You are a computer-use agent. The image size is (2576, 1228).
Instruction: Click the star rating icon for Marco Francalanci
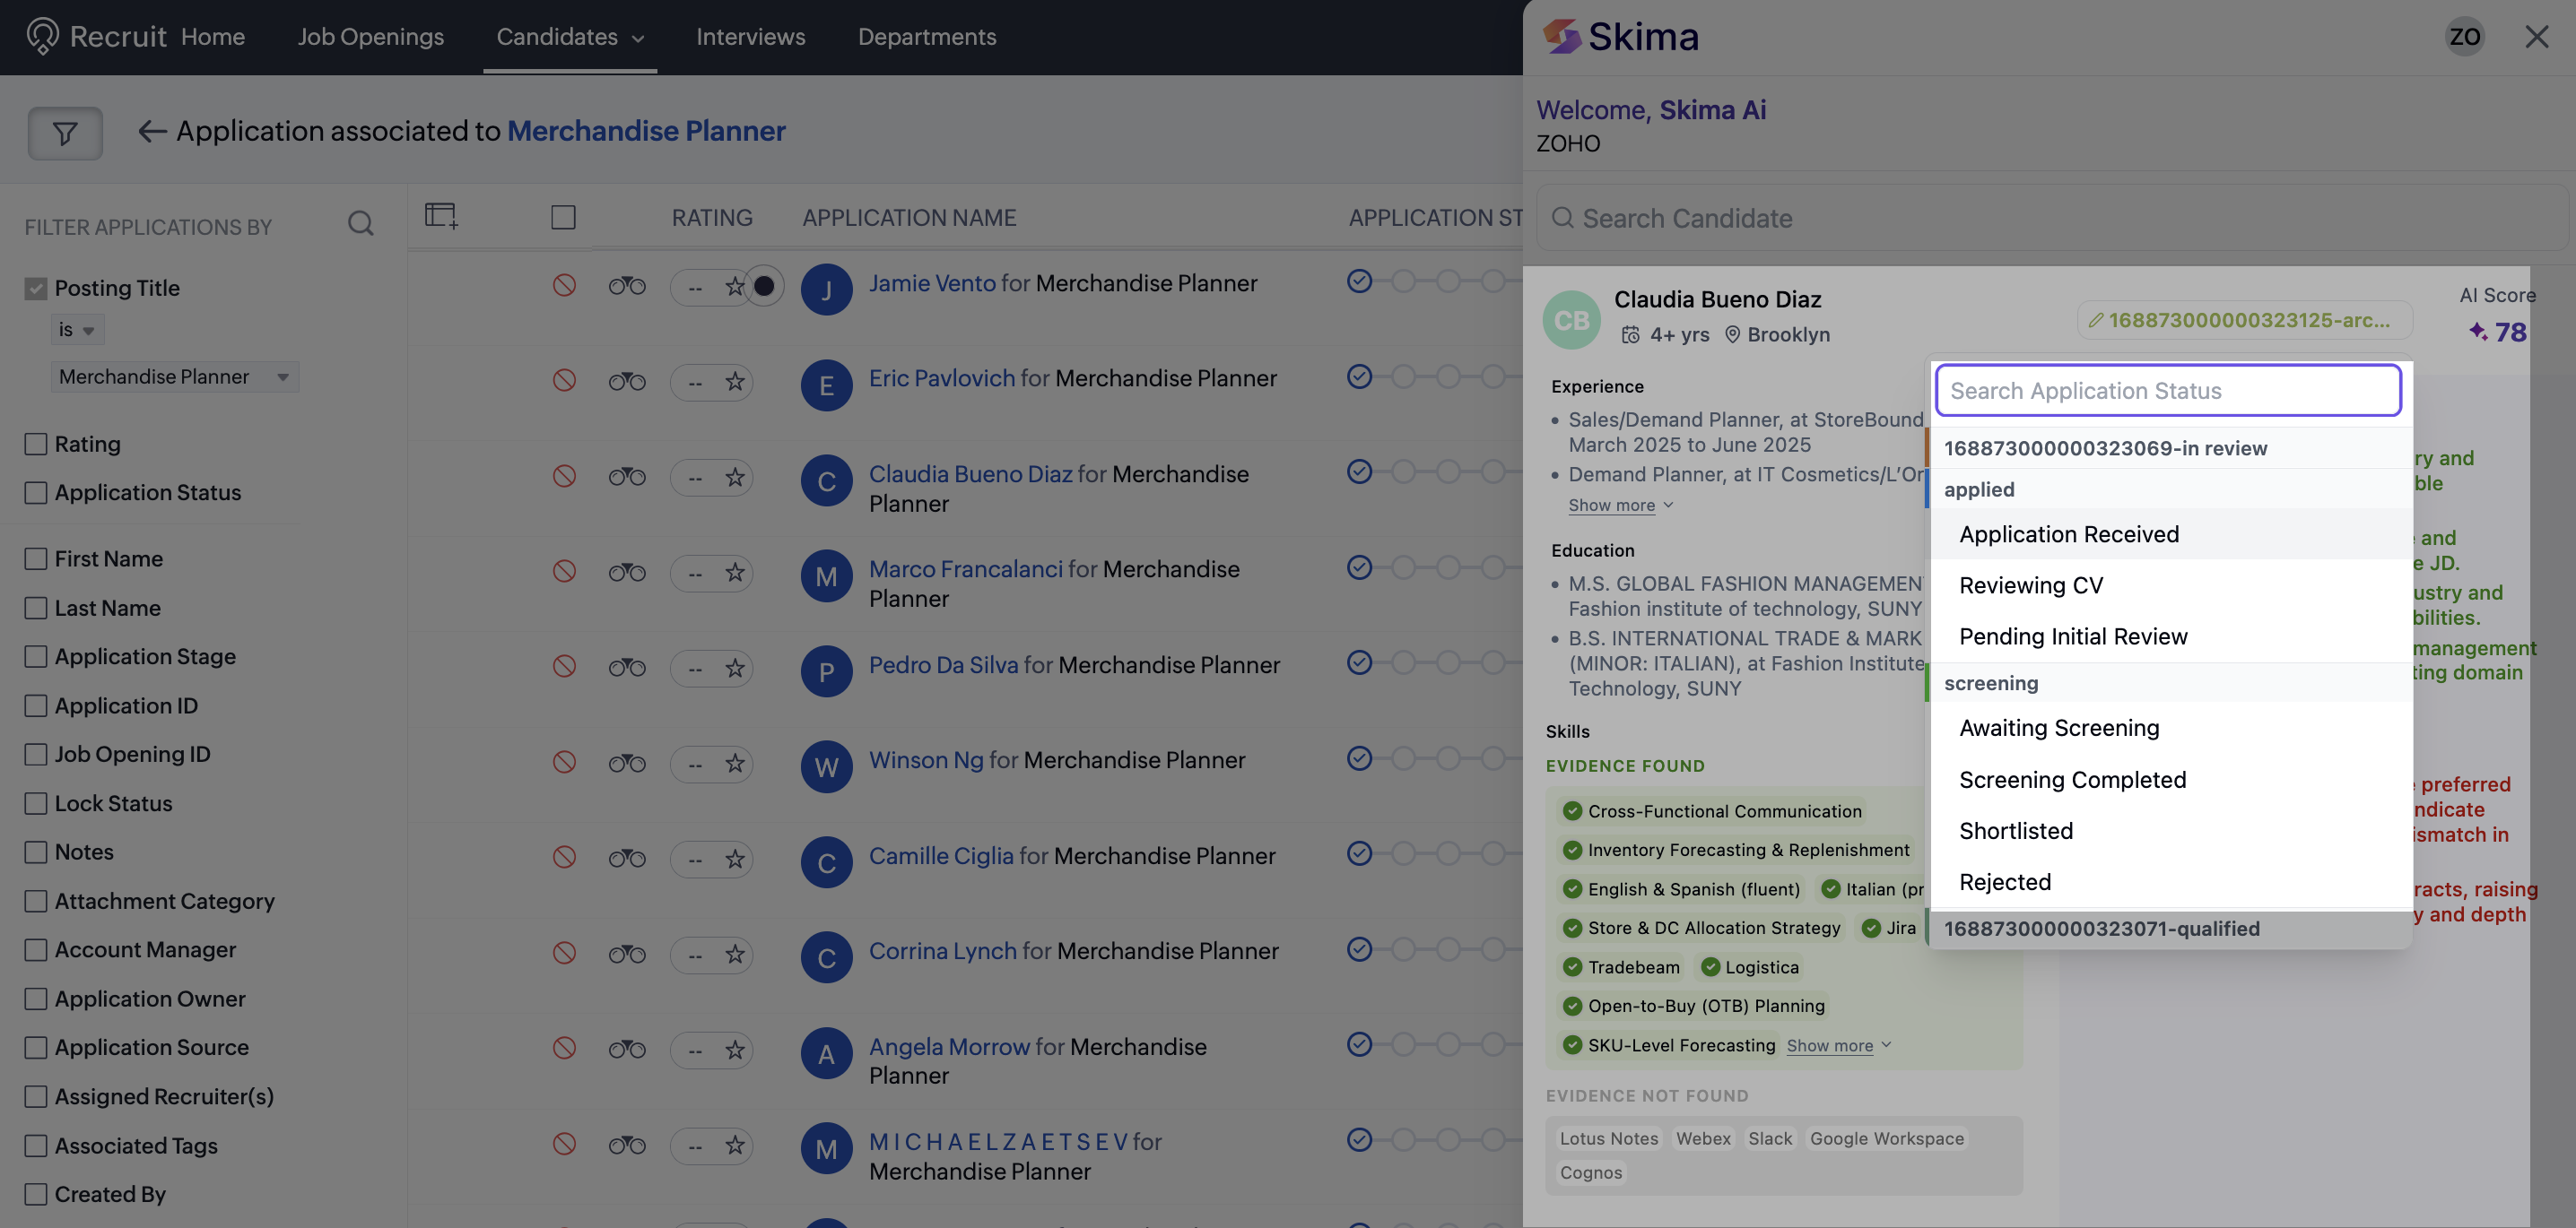735,572
